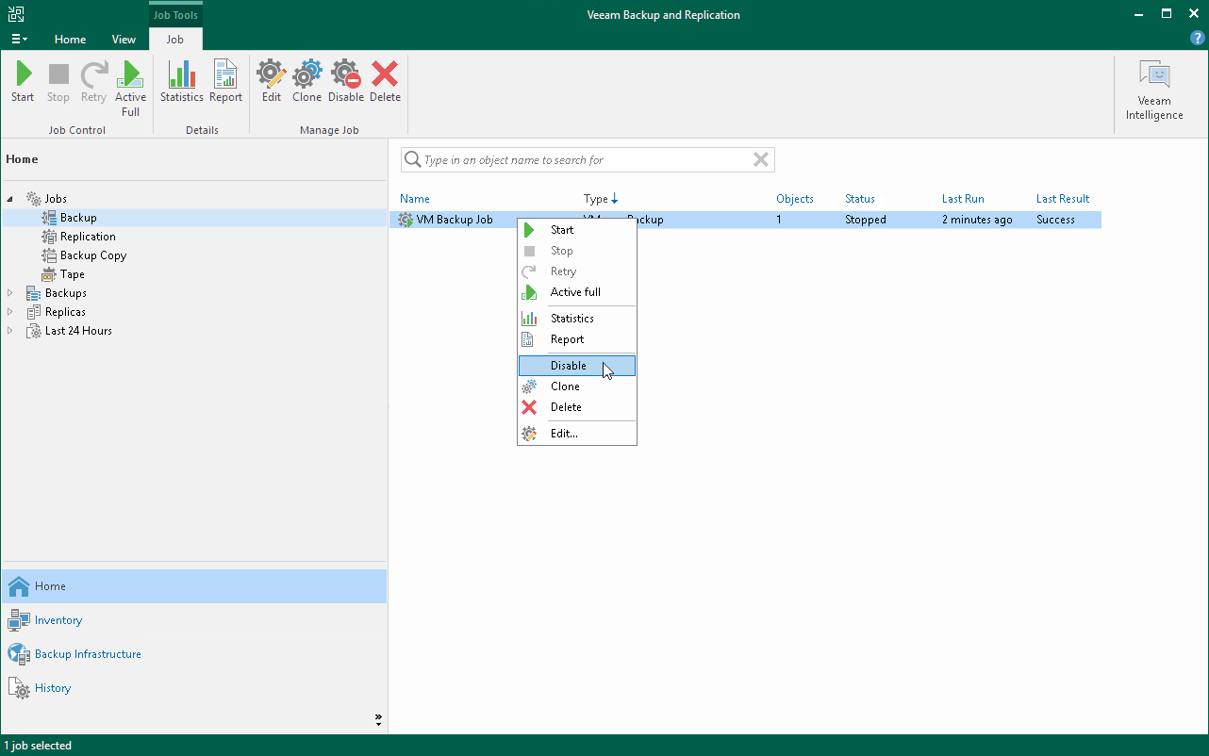Switch to the Job ribbon tab
Screen dimensions: 1209x756
coord(175,40)
